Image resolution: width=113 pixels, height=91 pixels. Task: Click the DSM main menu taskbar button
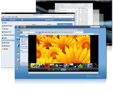click(x=17, y=27)
